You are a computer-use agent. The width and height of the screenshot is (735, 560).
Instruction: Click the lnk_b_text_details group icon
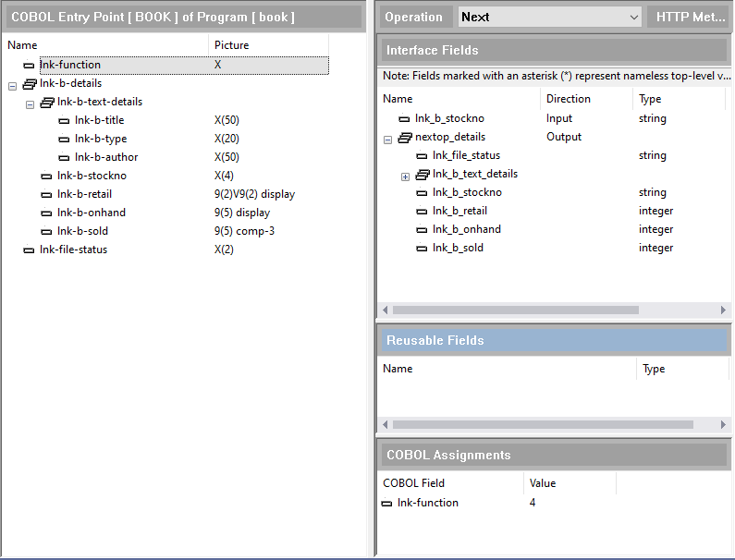pos(423,175)
